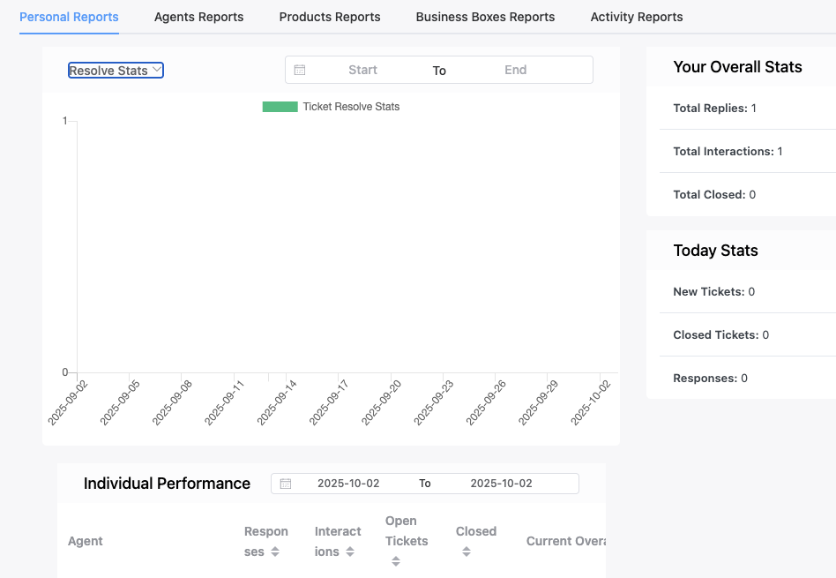Open Products Reports tab
Viewport: 836px width, 578px height.
pyautogui.click(x=330, y=17)
